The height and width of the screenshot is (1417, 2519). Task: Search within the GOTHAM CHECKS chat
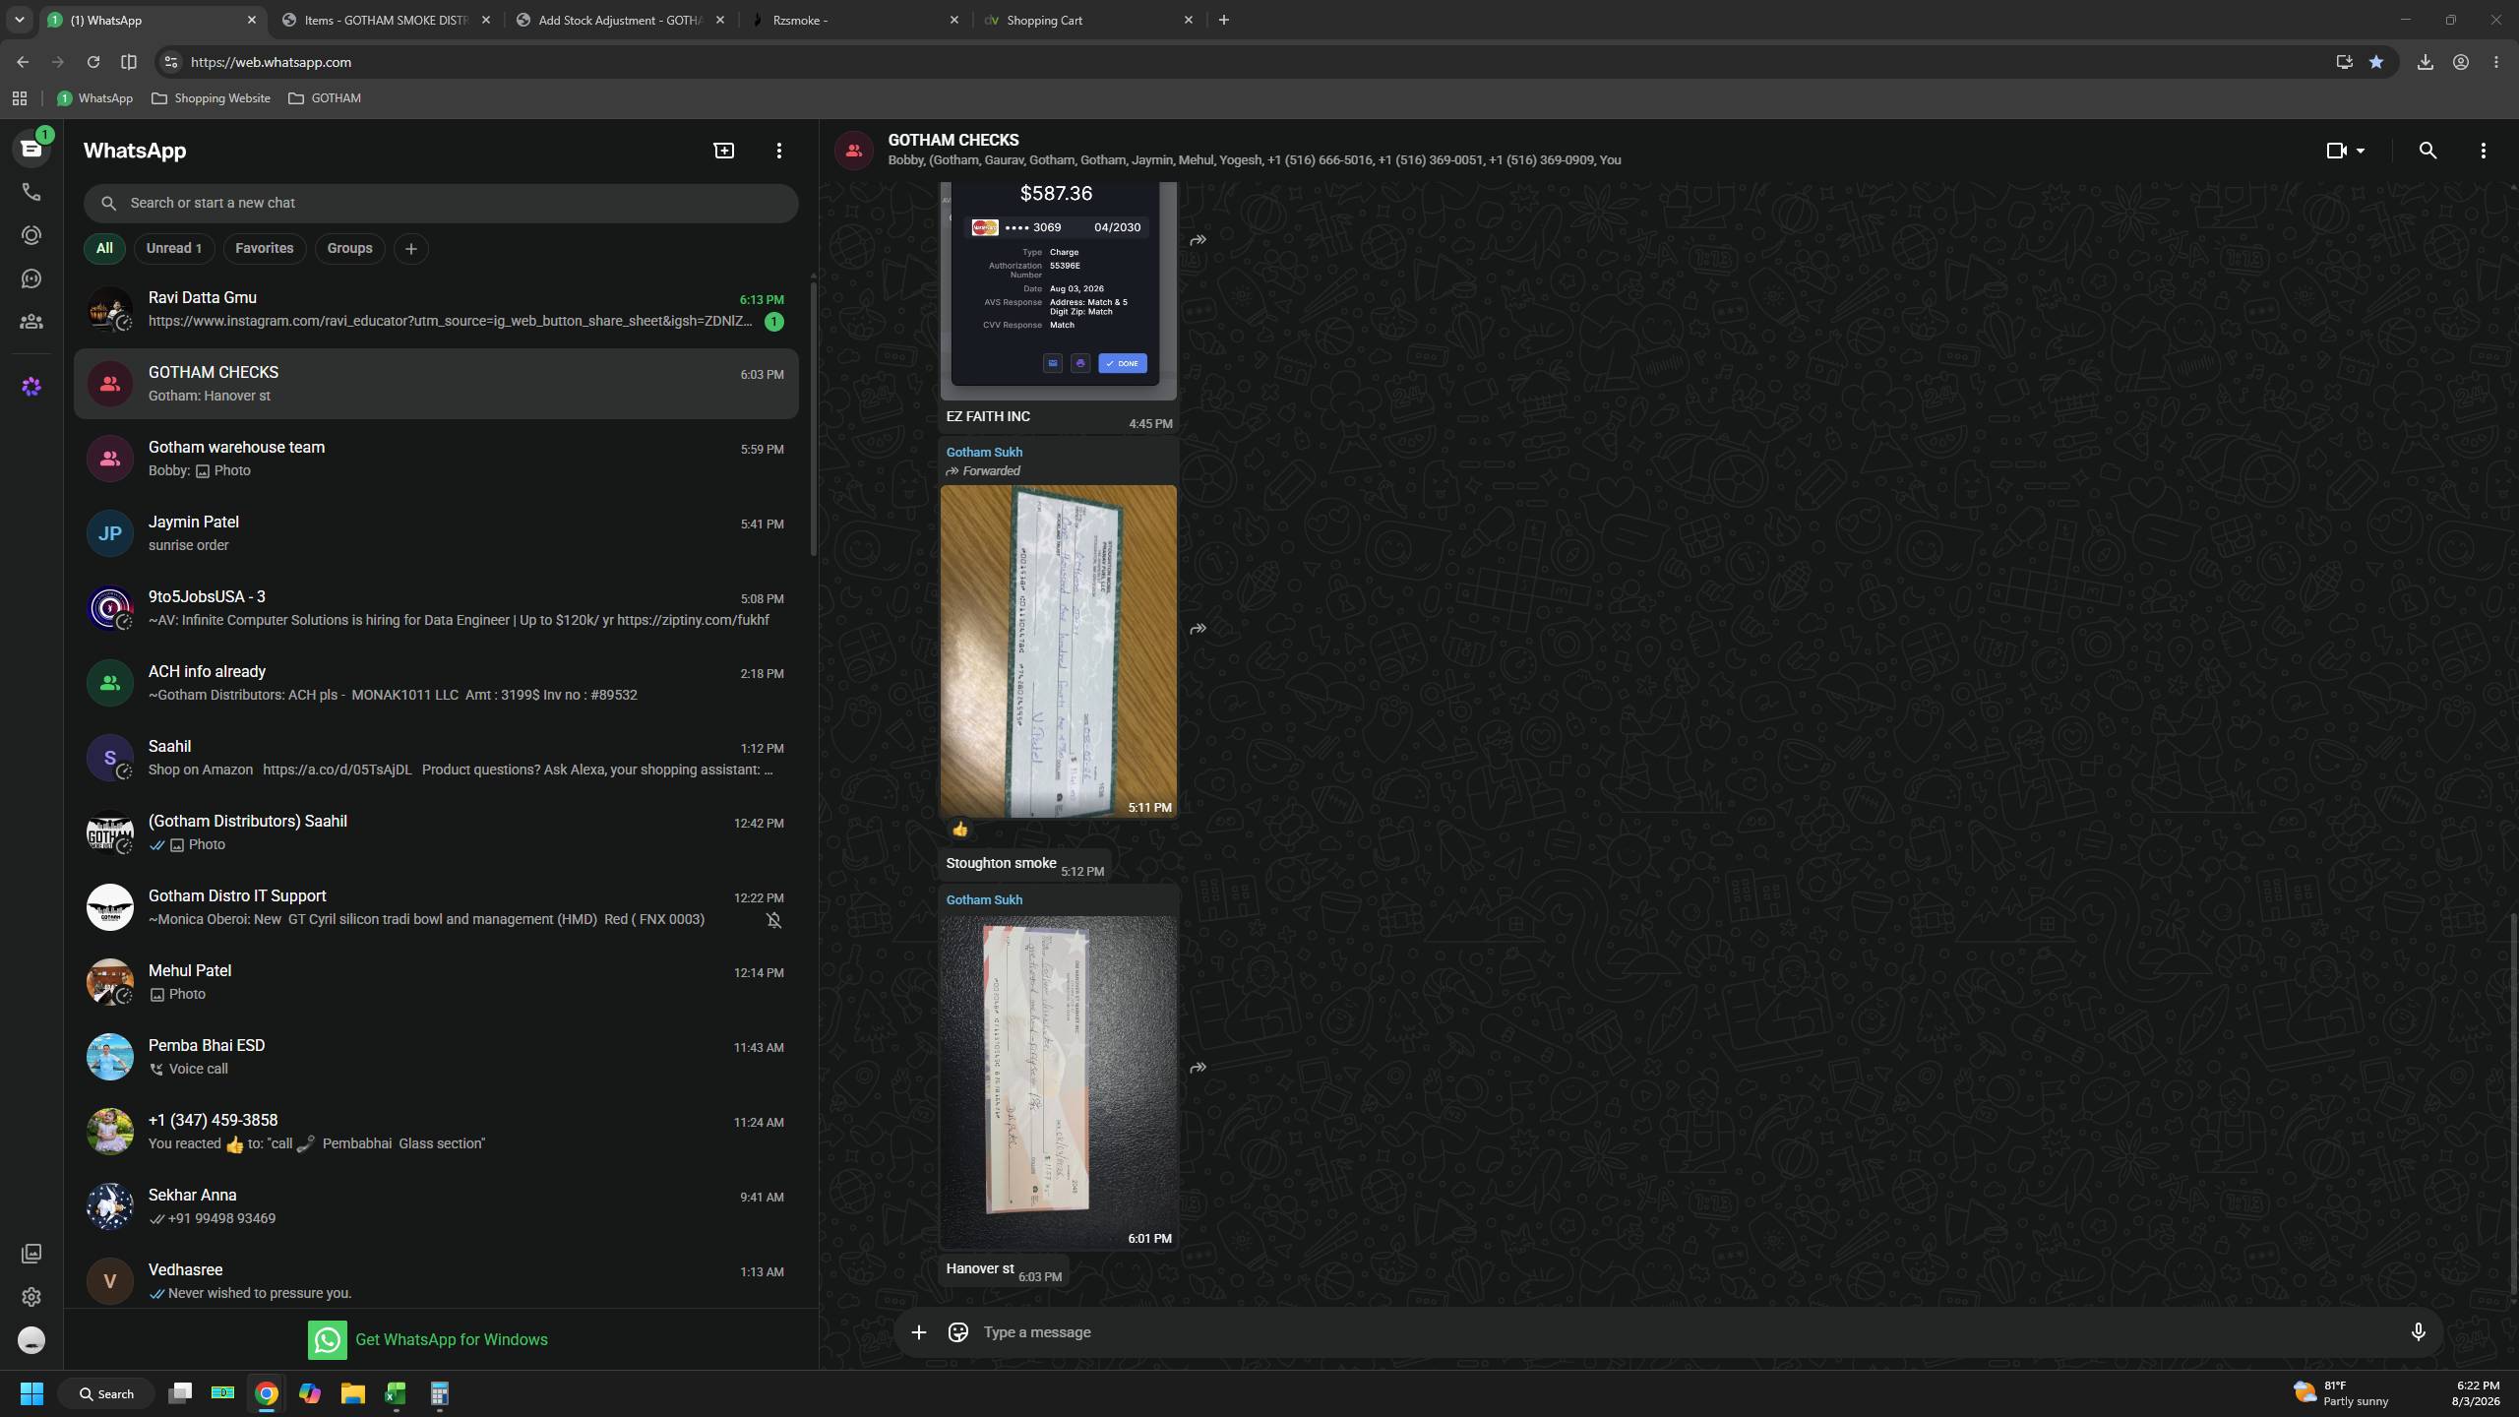click(x=2427, y=151)
